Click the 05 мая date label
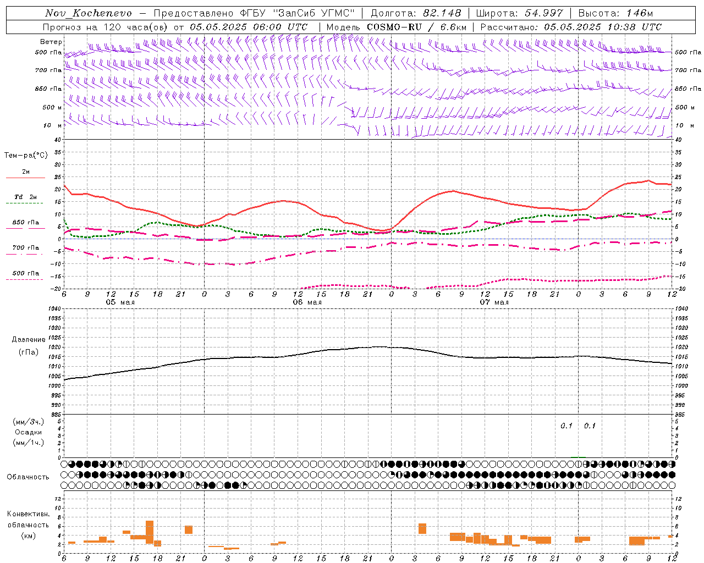 click(120, 302)
